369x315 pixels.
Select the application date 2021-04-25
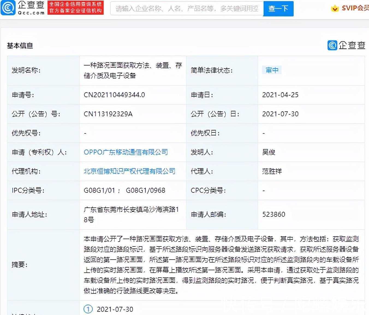[280, 95]
